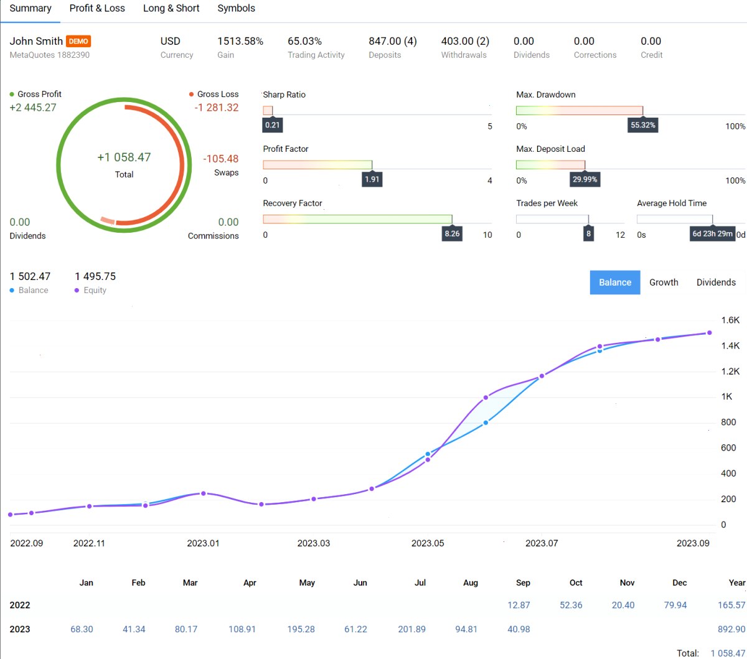
Task: Show the Dividends chart view
Action: coord(716,283)
